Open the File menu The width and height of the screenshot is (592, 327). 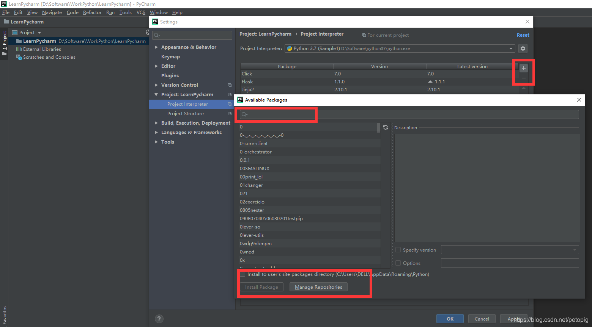(6, 13)
